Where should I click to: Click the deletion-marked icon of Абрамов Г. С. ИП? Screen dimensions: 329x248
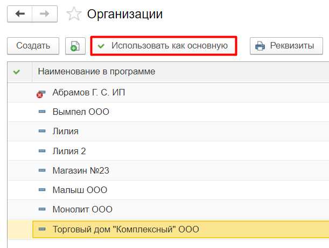click(x=41, y=94)
